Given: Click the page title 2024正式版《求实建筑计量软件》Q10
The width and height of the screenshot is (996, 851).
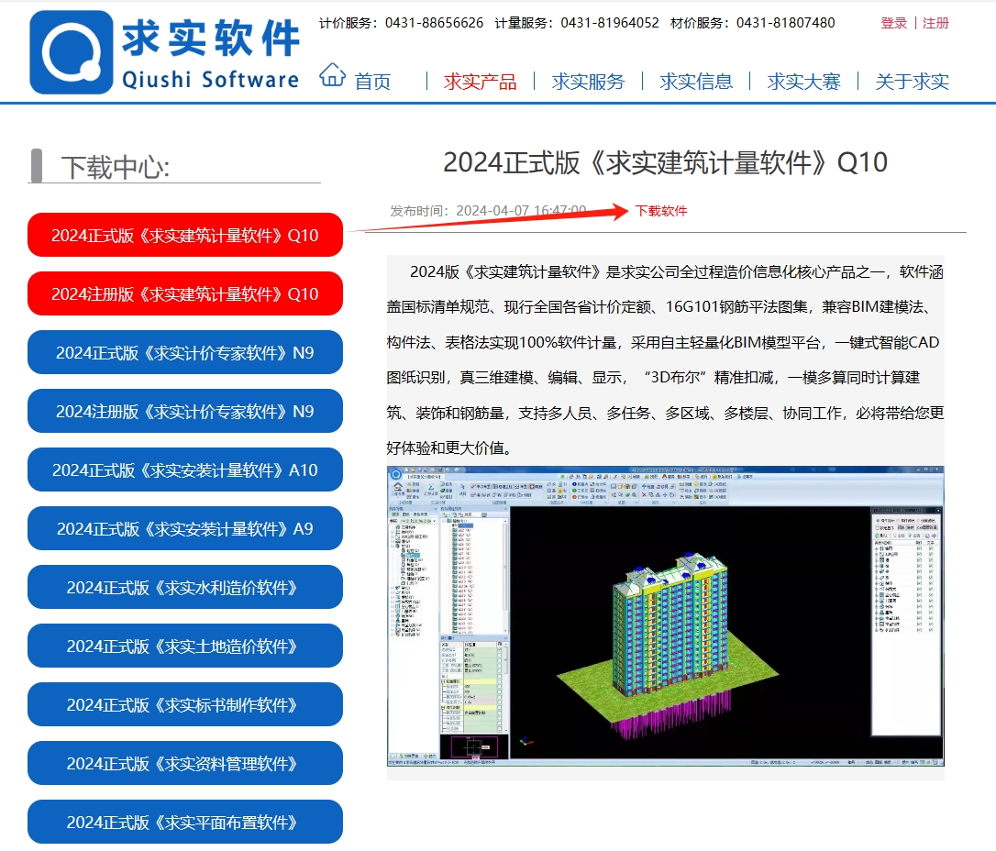Looking at the screenshot, I should pyautogui.click(x=665, y=162).
